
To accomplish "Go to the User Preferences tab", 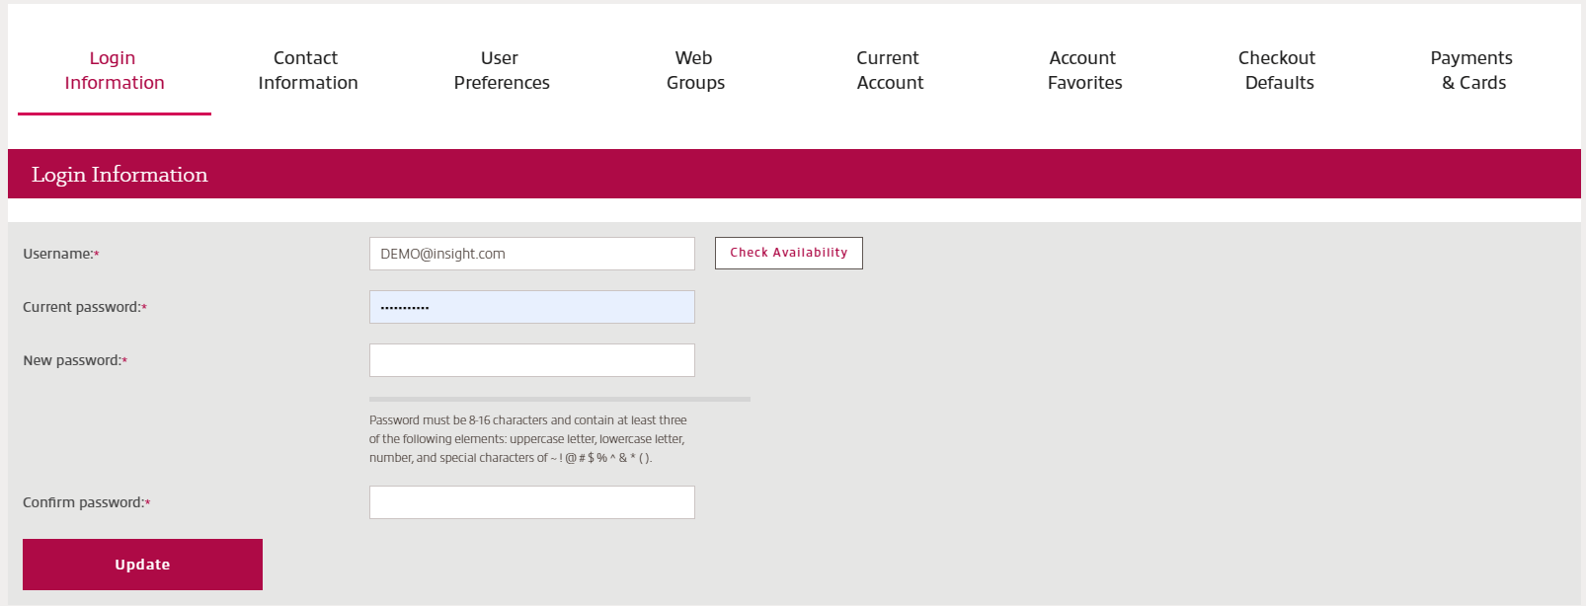I will [x=501, y=70].
